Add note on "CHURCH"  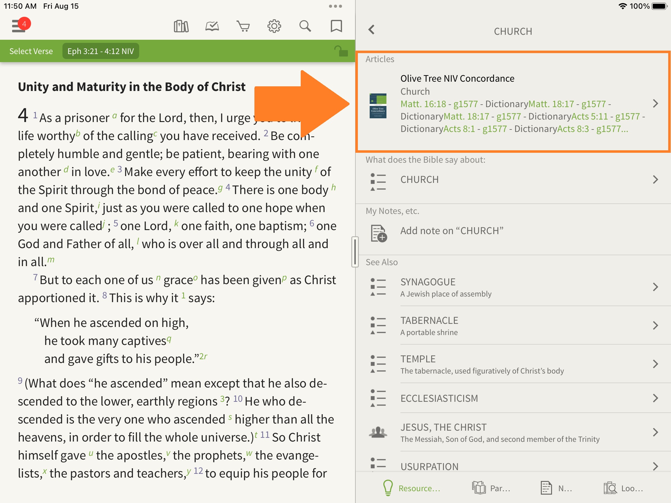tap(452, 231)
